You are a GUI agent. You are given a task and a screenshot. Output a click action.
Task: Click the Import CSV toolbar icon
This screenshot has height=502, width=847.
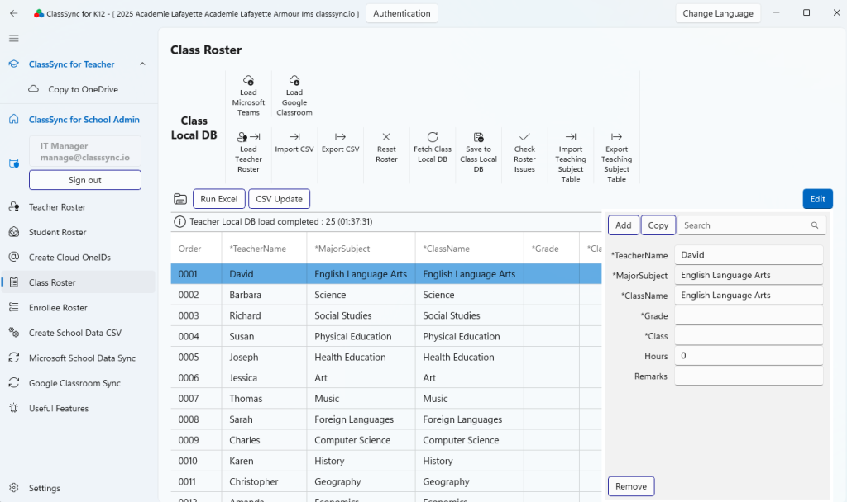click(294, 137)
